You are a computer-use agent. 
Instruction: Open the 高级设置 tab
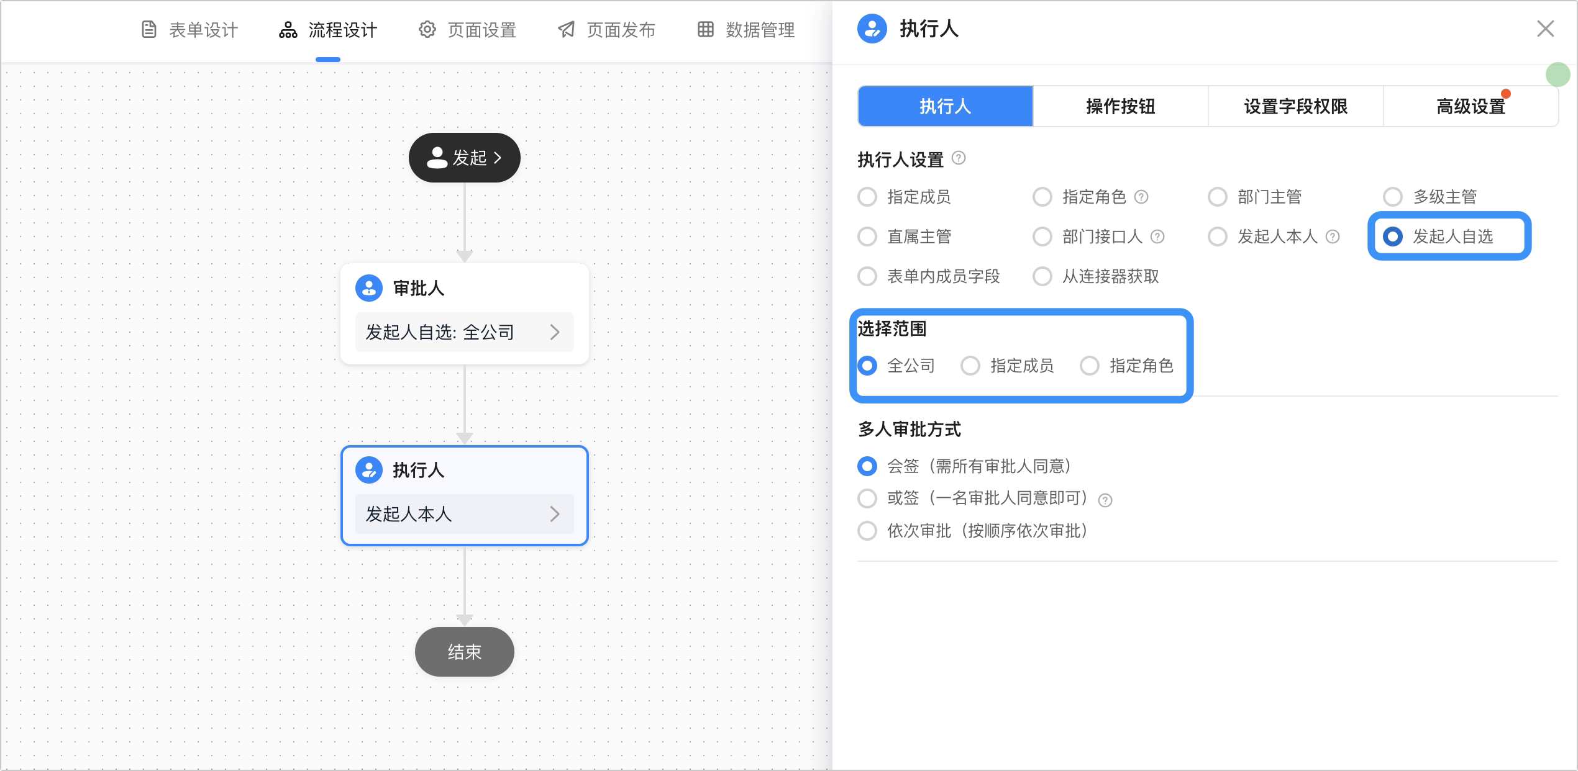pos(1471,107)
